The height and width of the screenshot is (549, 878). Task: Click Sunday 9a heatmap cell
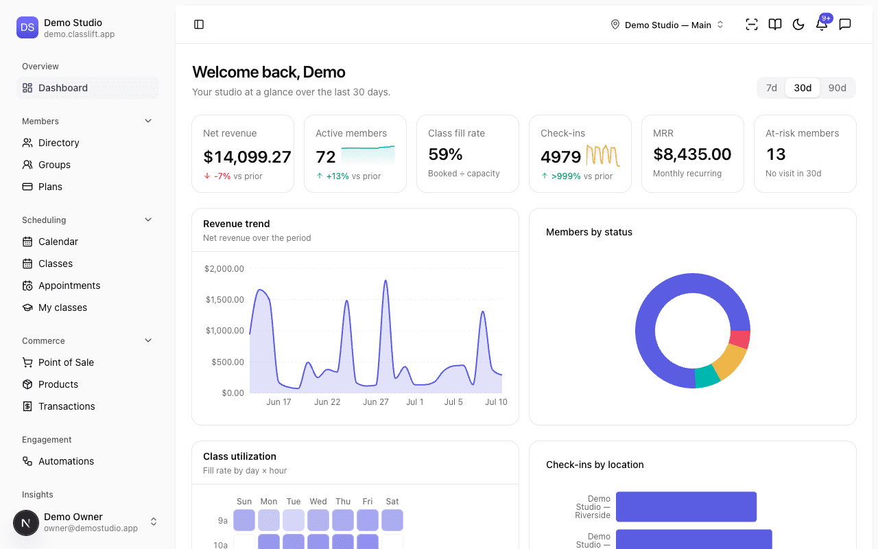pyautogui.click(x=244, y=520)
